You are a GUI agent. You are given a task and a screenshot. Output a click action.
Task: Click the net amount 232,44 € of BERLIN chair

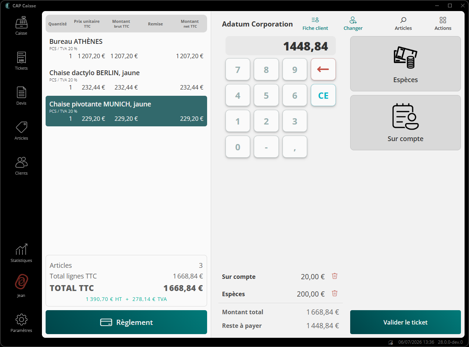point(192,87)
